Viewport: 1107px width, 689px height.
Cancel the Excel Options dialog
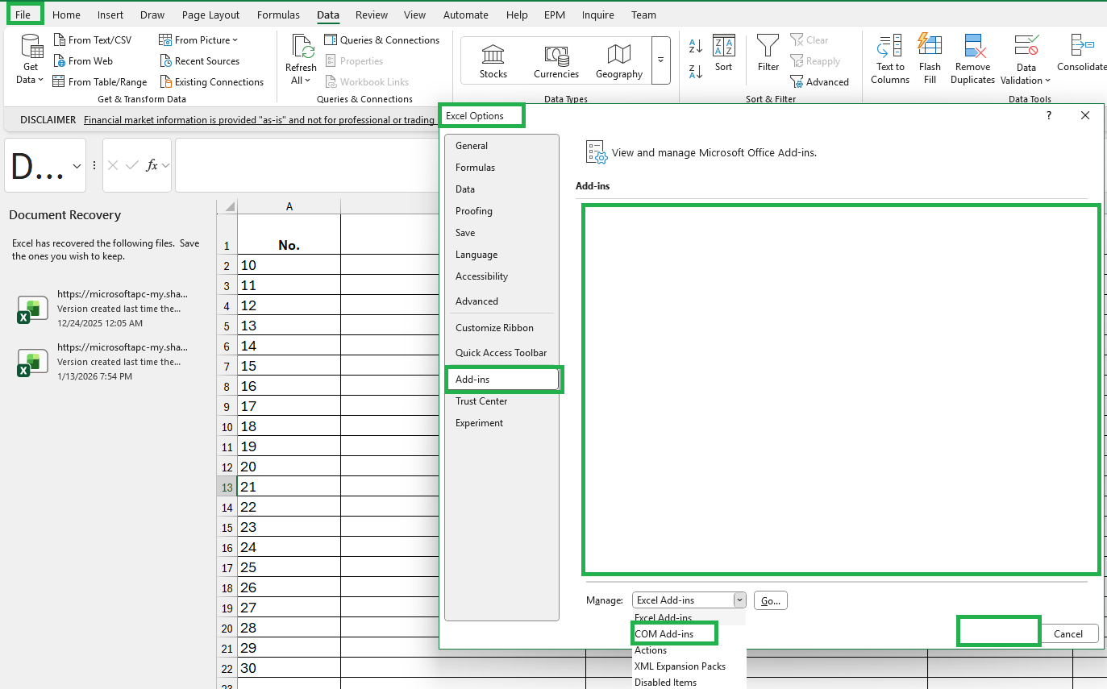pyautogui.click(x=1068, y=633)
